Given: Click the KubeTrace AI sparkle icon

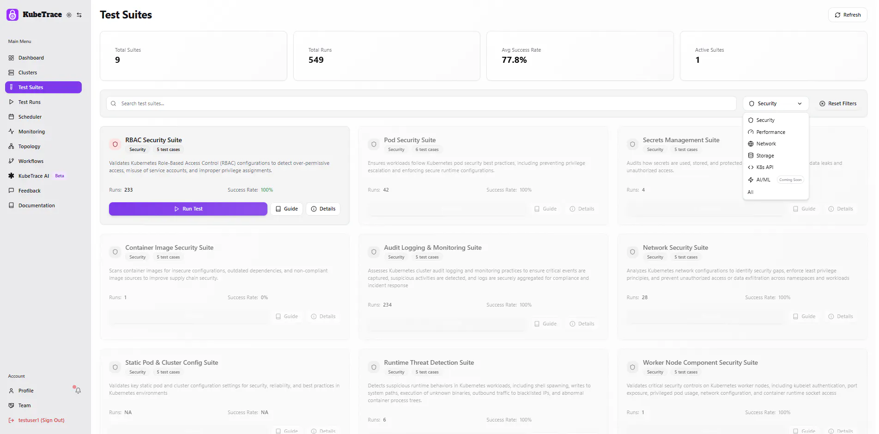Looking at the screenshot, I should [x=12, y=176].
